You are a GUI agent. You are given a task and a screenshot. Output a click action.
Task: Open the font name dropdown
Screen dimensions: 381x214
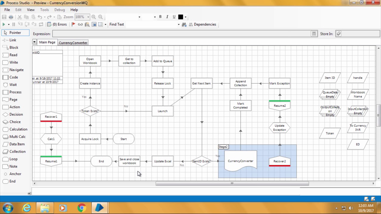139,17
